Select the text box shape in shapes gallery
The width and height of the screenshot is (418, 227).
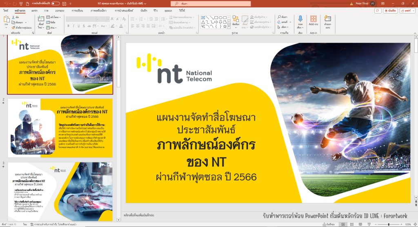(x=203, y=18)
